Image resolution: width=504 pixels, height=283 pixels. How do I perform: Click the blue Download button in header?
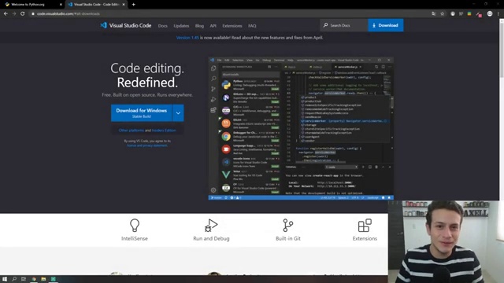385,25
